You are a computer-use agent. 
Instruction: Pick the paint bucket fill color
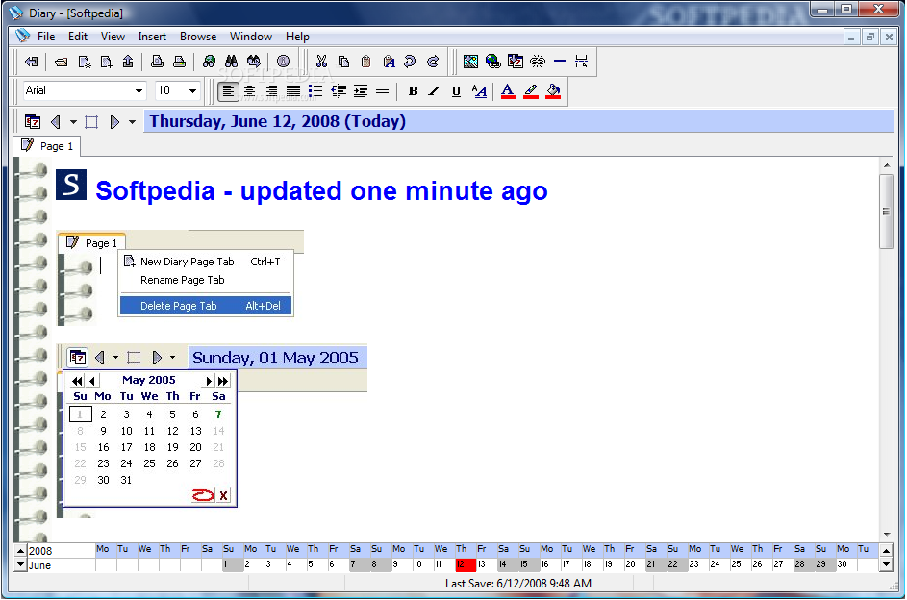point(553,91)
